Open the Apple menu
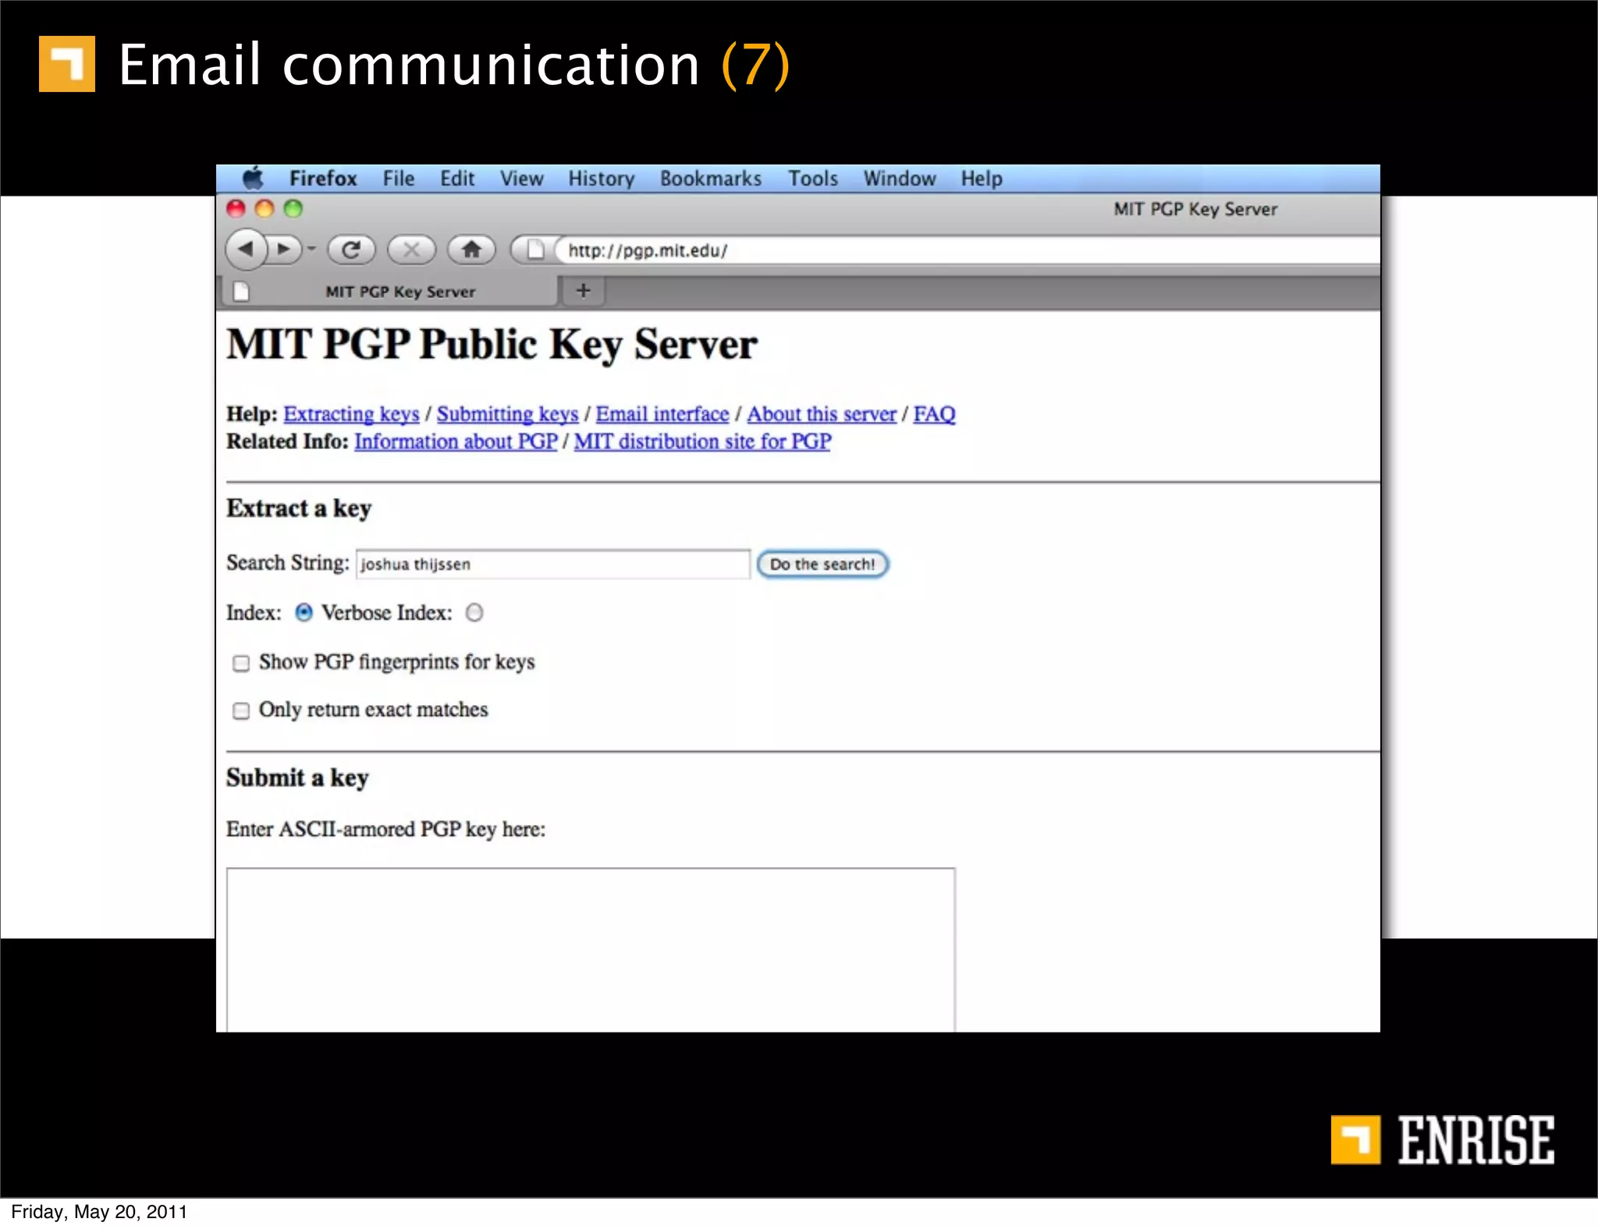 coord(253,179)
